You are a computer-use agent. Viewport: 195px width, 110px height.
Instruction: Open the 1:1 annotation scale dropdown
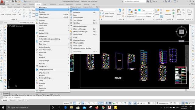[145, 103]
